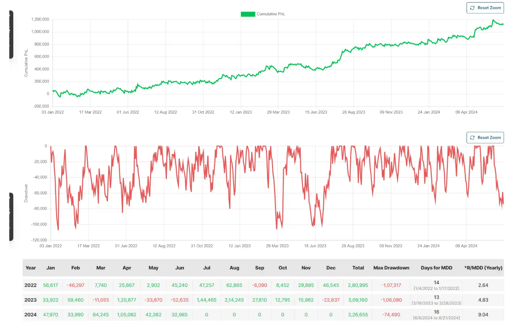
Task: Click the 2,80,995 total for 2022
Action: 358,285
